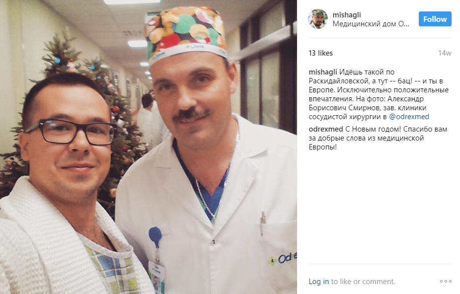The width and height of the screenshot is (460, 294).
Task: View the 13 likes list
Action: [x=320, y=53]
